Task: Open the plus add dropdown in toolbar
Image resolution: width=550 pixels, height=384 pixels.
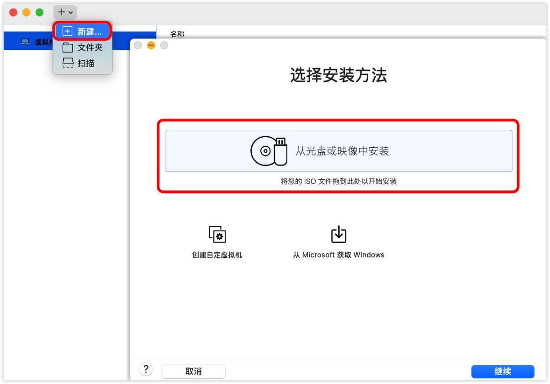Action: point(65,12)
